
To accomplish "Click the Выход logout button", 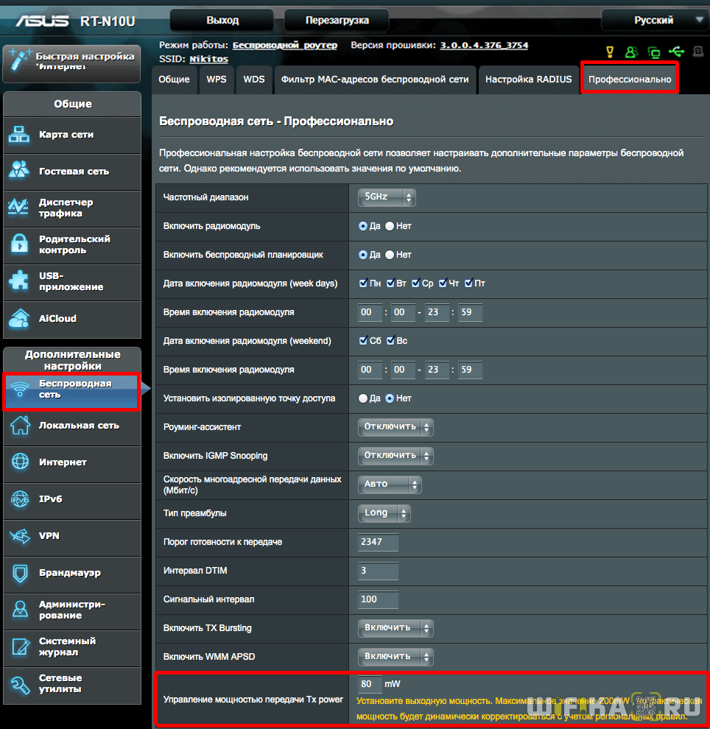I will click(222, 21).
